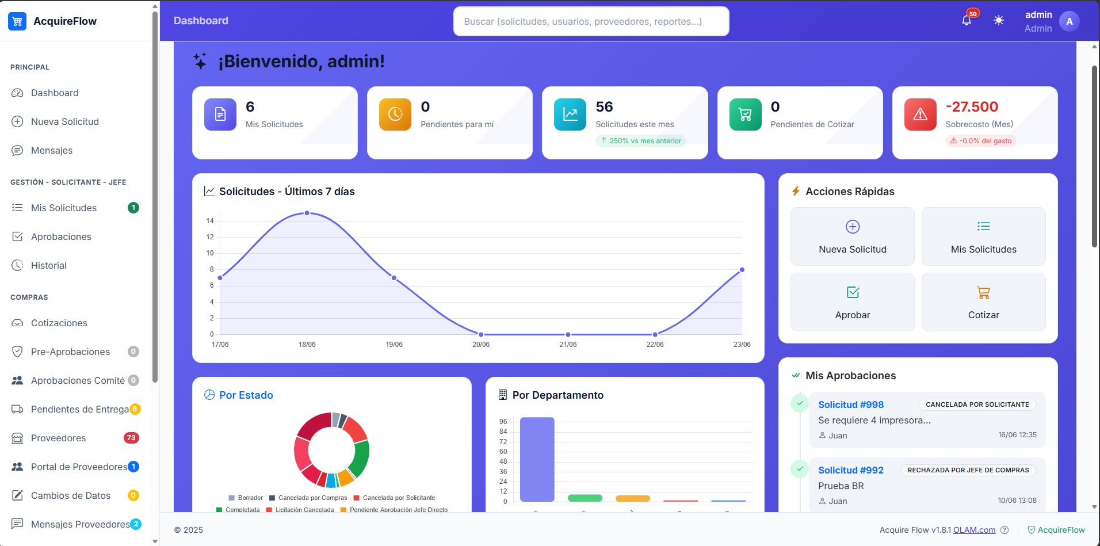Click the 18/06 data point on chart
This screenshot has height=546, width=1100.
pos(307,213)
